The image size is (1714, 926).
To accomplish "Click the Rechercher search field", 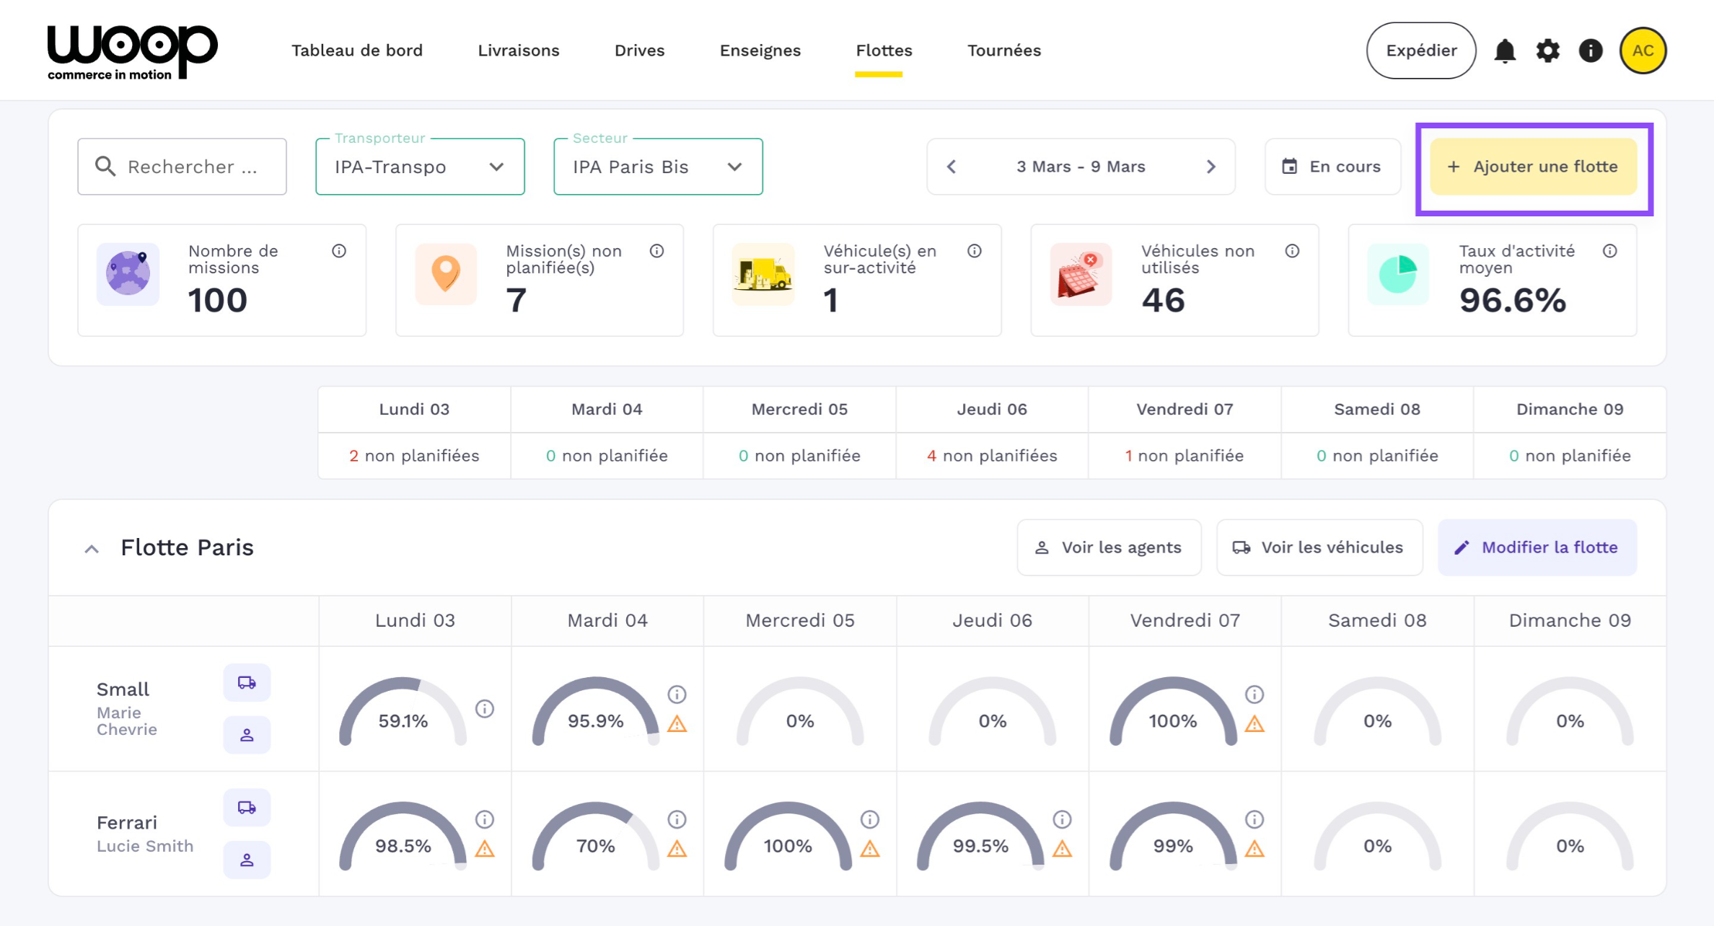I will point(183,167).
